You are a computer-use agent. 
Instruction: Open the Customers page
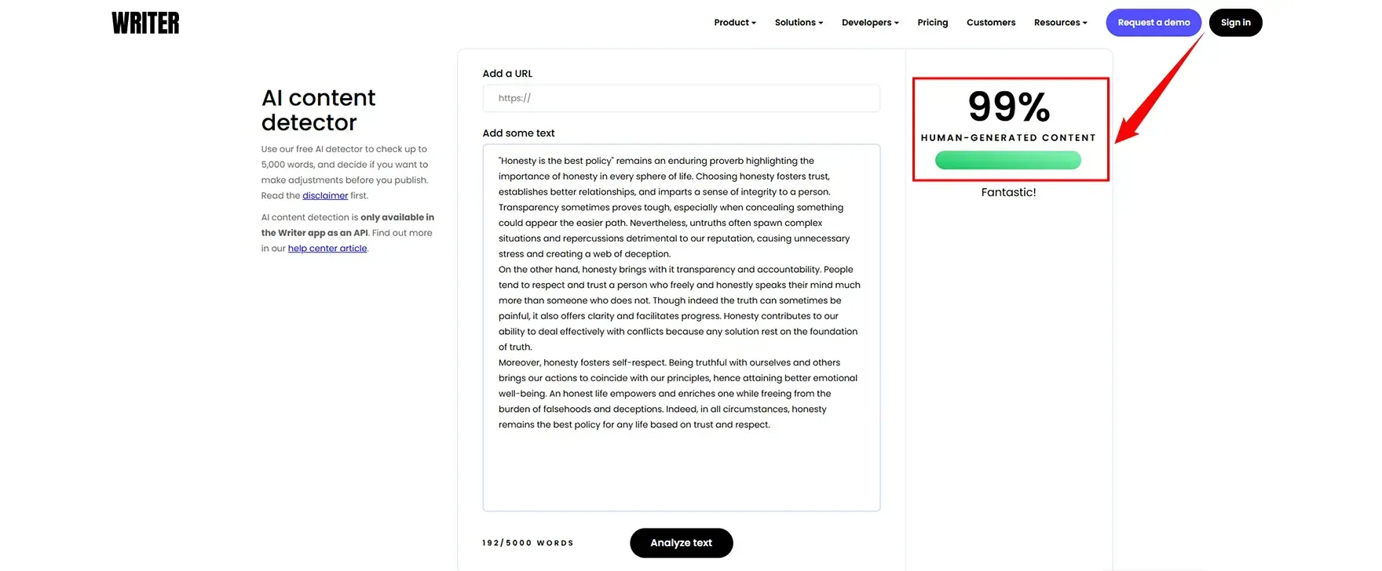[990, 22]
